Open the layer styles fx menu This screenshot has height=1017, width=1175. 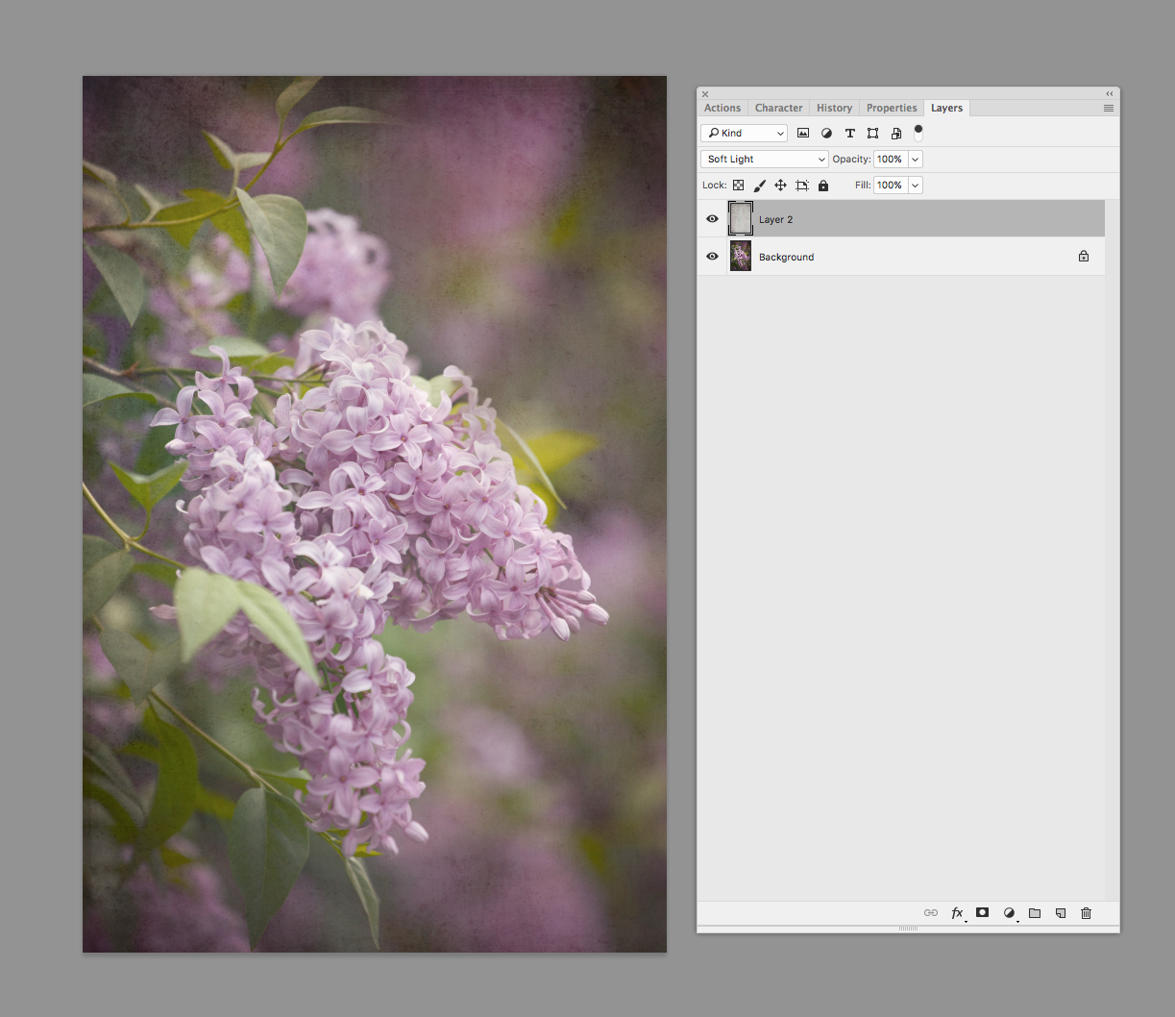coord(956,913)
